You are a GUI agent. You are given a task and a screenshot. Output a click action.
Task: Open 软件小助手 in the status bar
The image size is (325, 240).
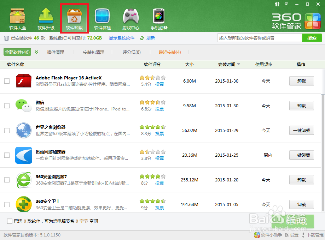pyautogui.click(x=268, y=235)
